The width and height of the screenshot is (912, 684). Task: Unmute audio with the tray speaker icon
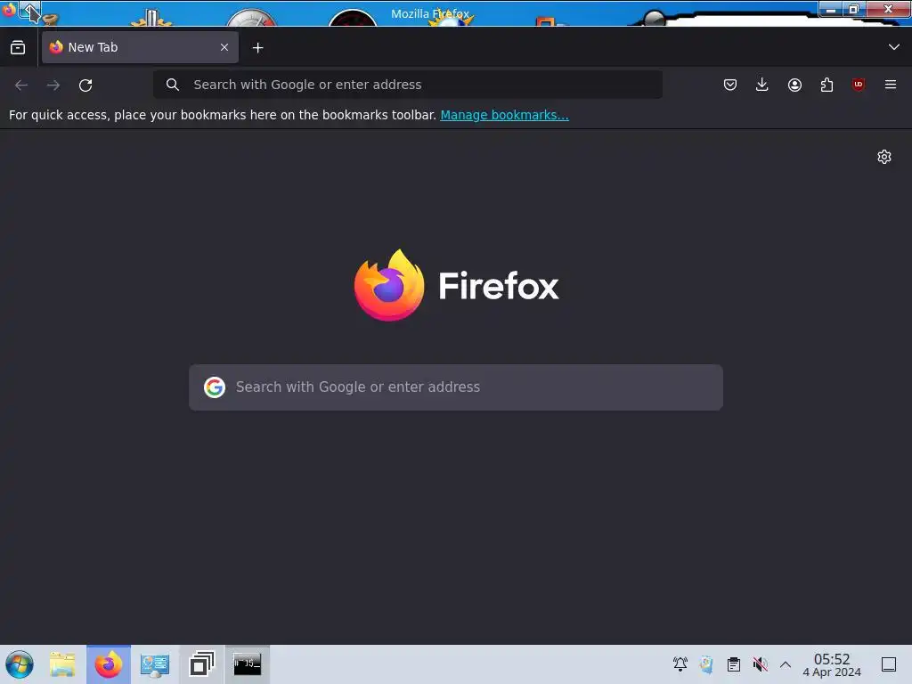coord(760,664)
